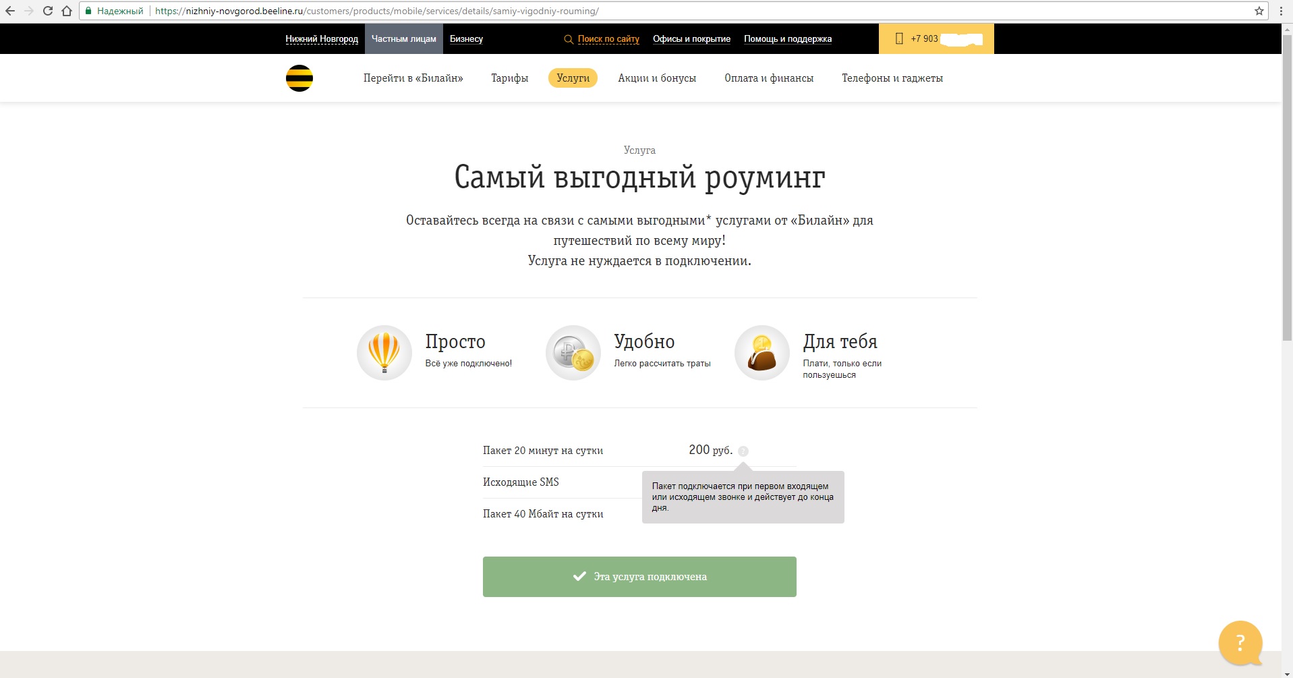The image size is (1293, 678).
Task: Click the secure padlock icon
Action: click(88, 11)
